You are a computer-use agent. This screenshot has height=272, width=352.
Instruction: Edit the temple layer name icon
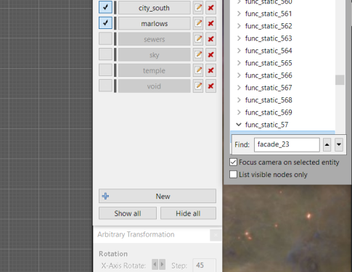198,70
